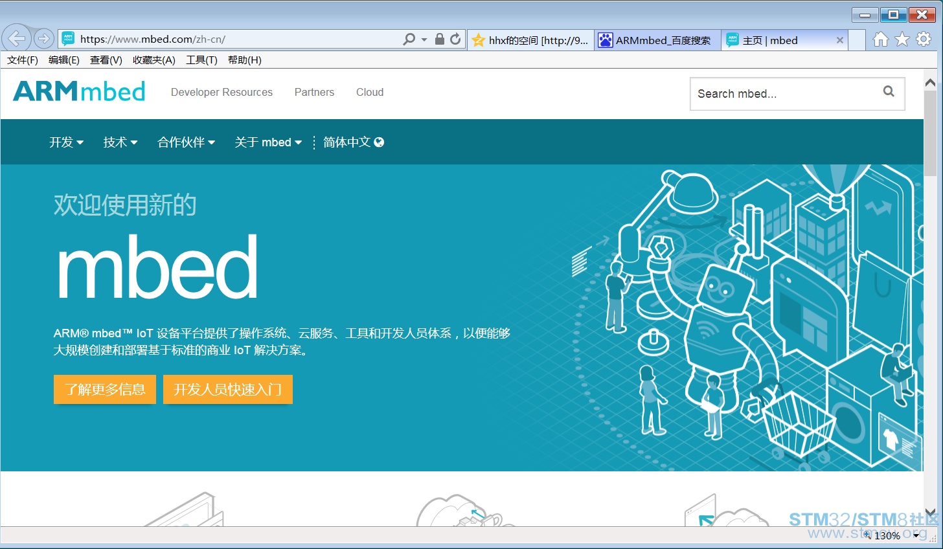Image resolution: width=943 pixels, height=549 pixels.
Task: Click the 欢迎使用新的 heading text
Action: 125,205
